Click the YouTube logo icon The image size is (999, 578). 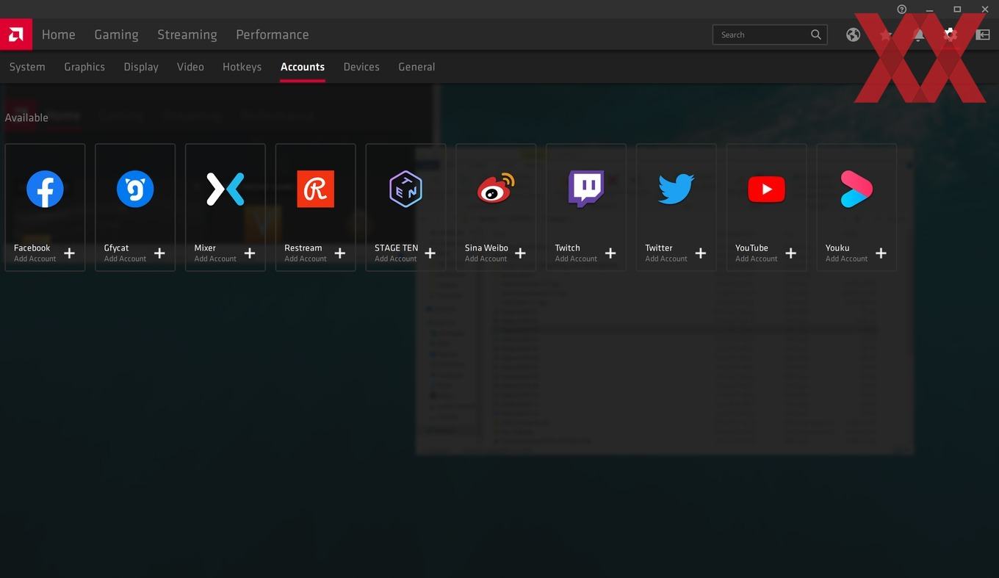click(x=766, y=189)
